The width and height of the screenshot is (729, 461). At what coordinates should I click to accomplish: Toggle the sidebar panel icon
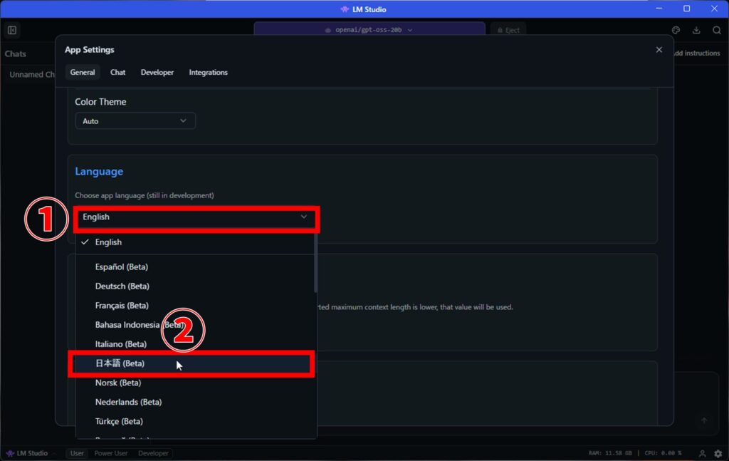point(12,30)
